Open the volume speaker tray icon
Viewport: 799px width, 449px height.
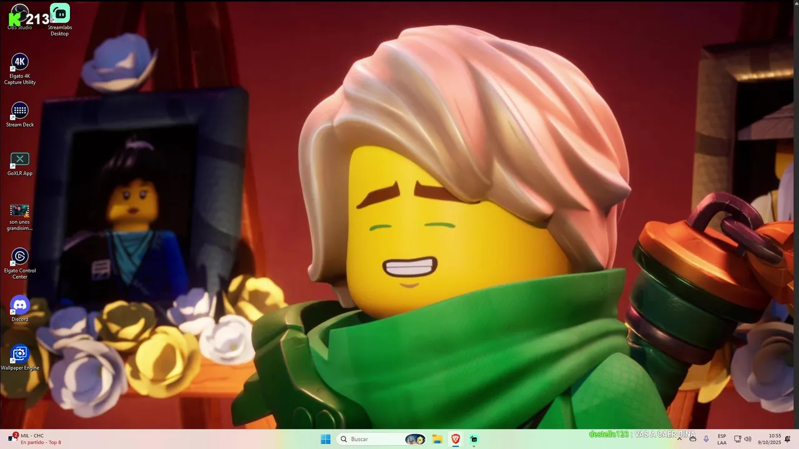(748, 439)
